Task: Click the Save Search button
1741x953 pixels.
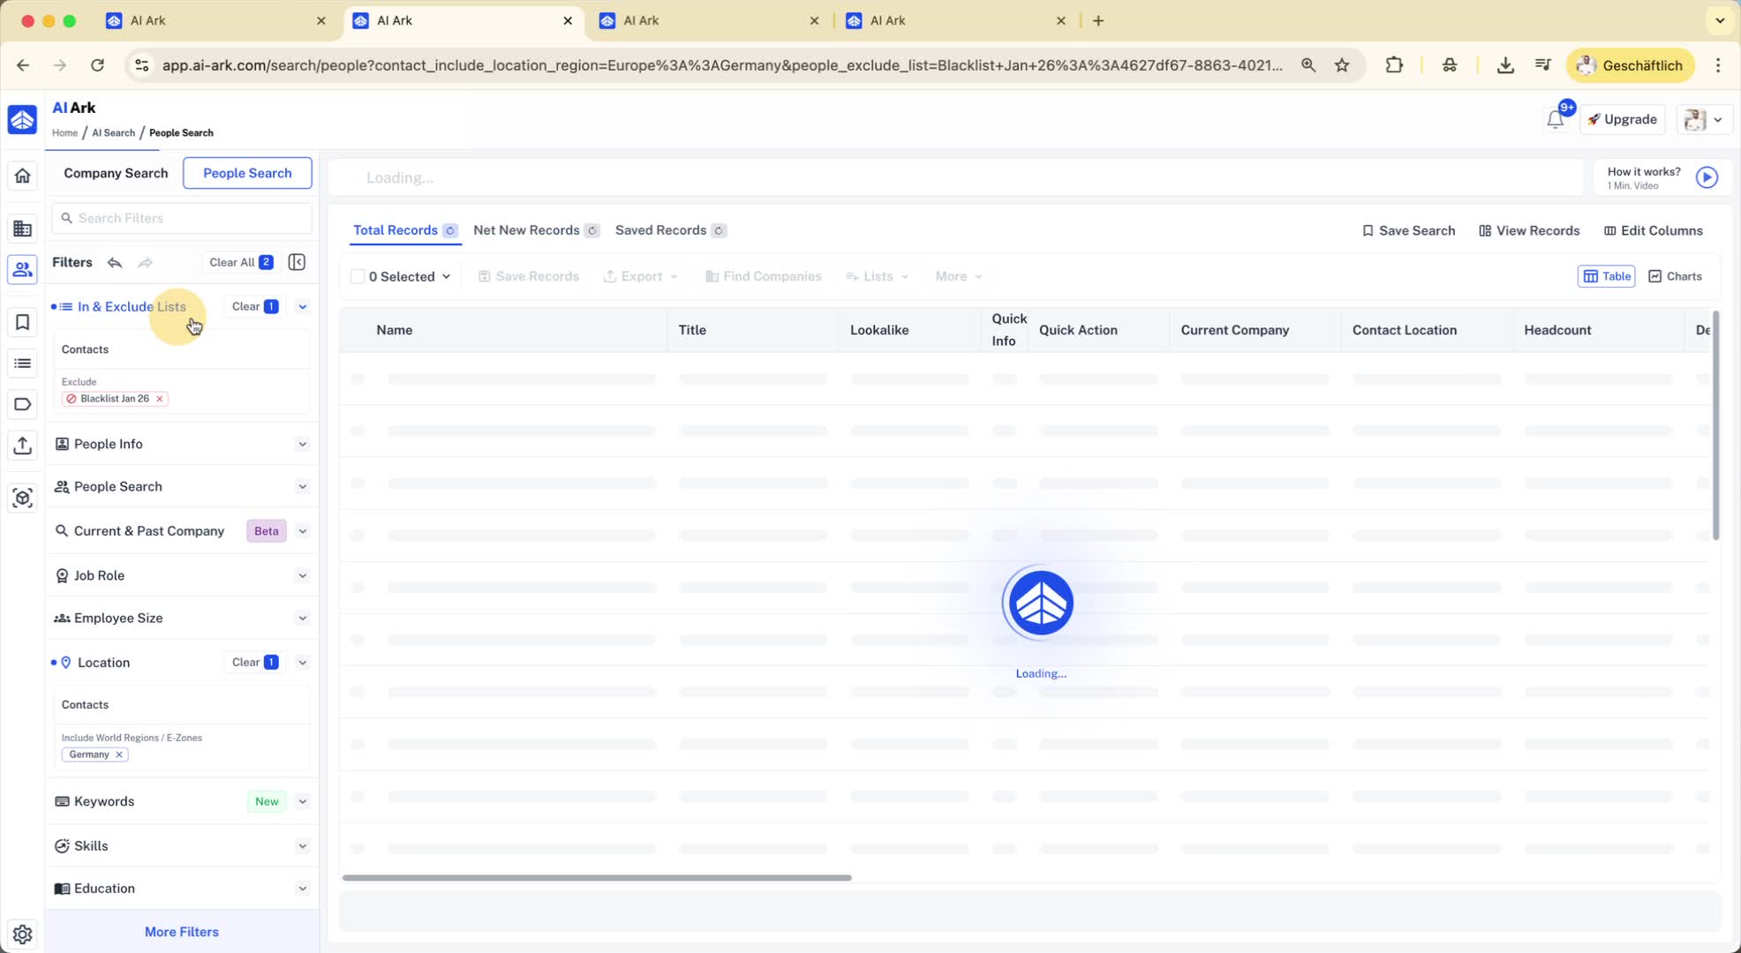Action: (x=1408, y=230)
